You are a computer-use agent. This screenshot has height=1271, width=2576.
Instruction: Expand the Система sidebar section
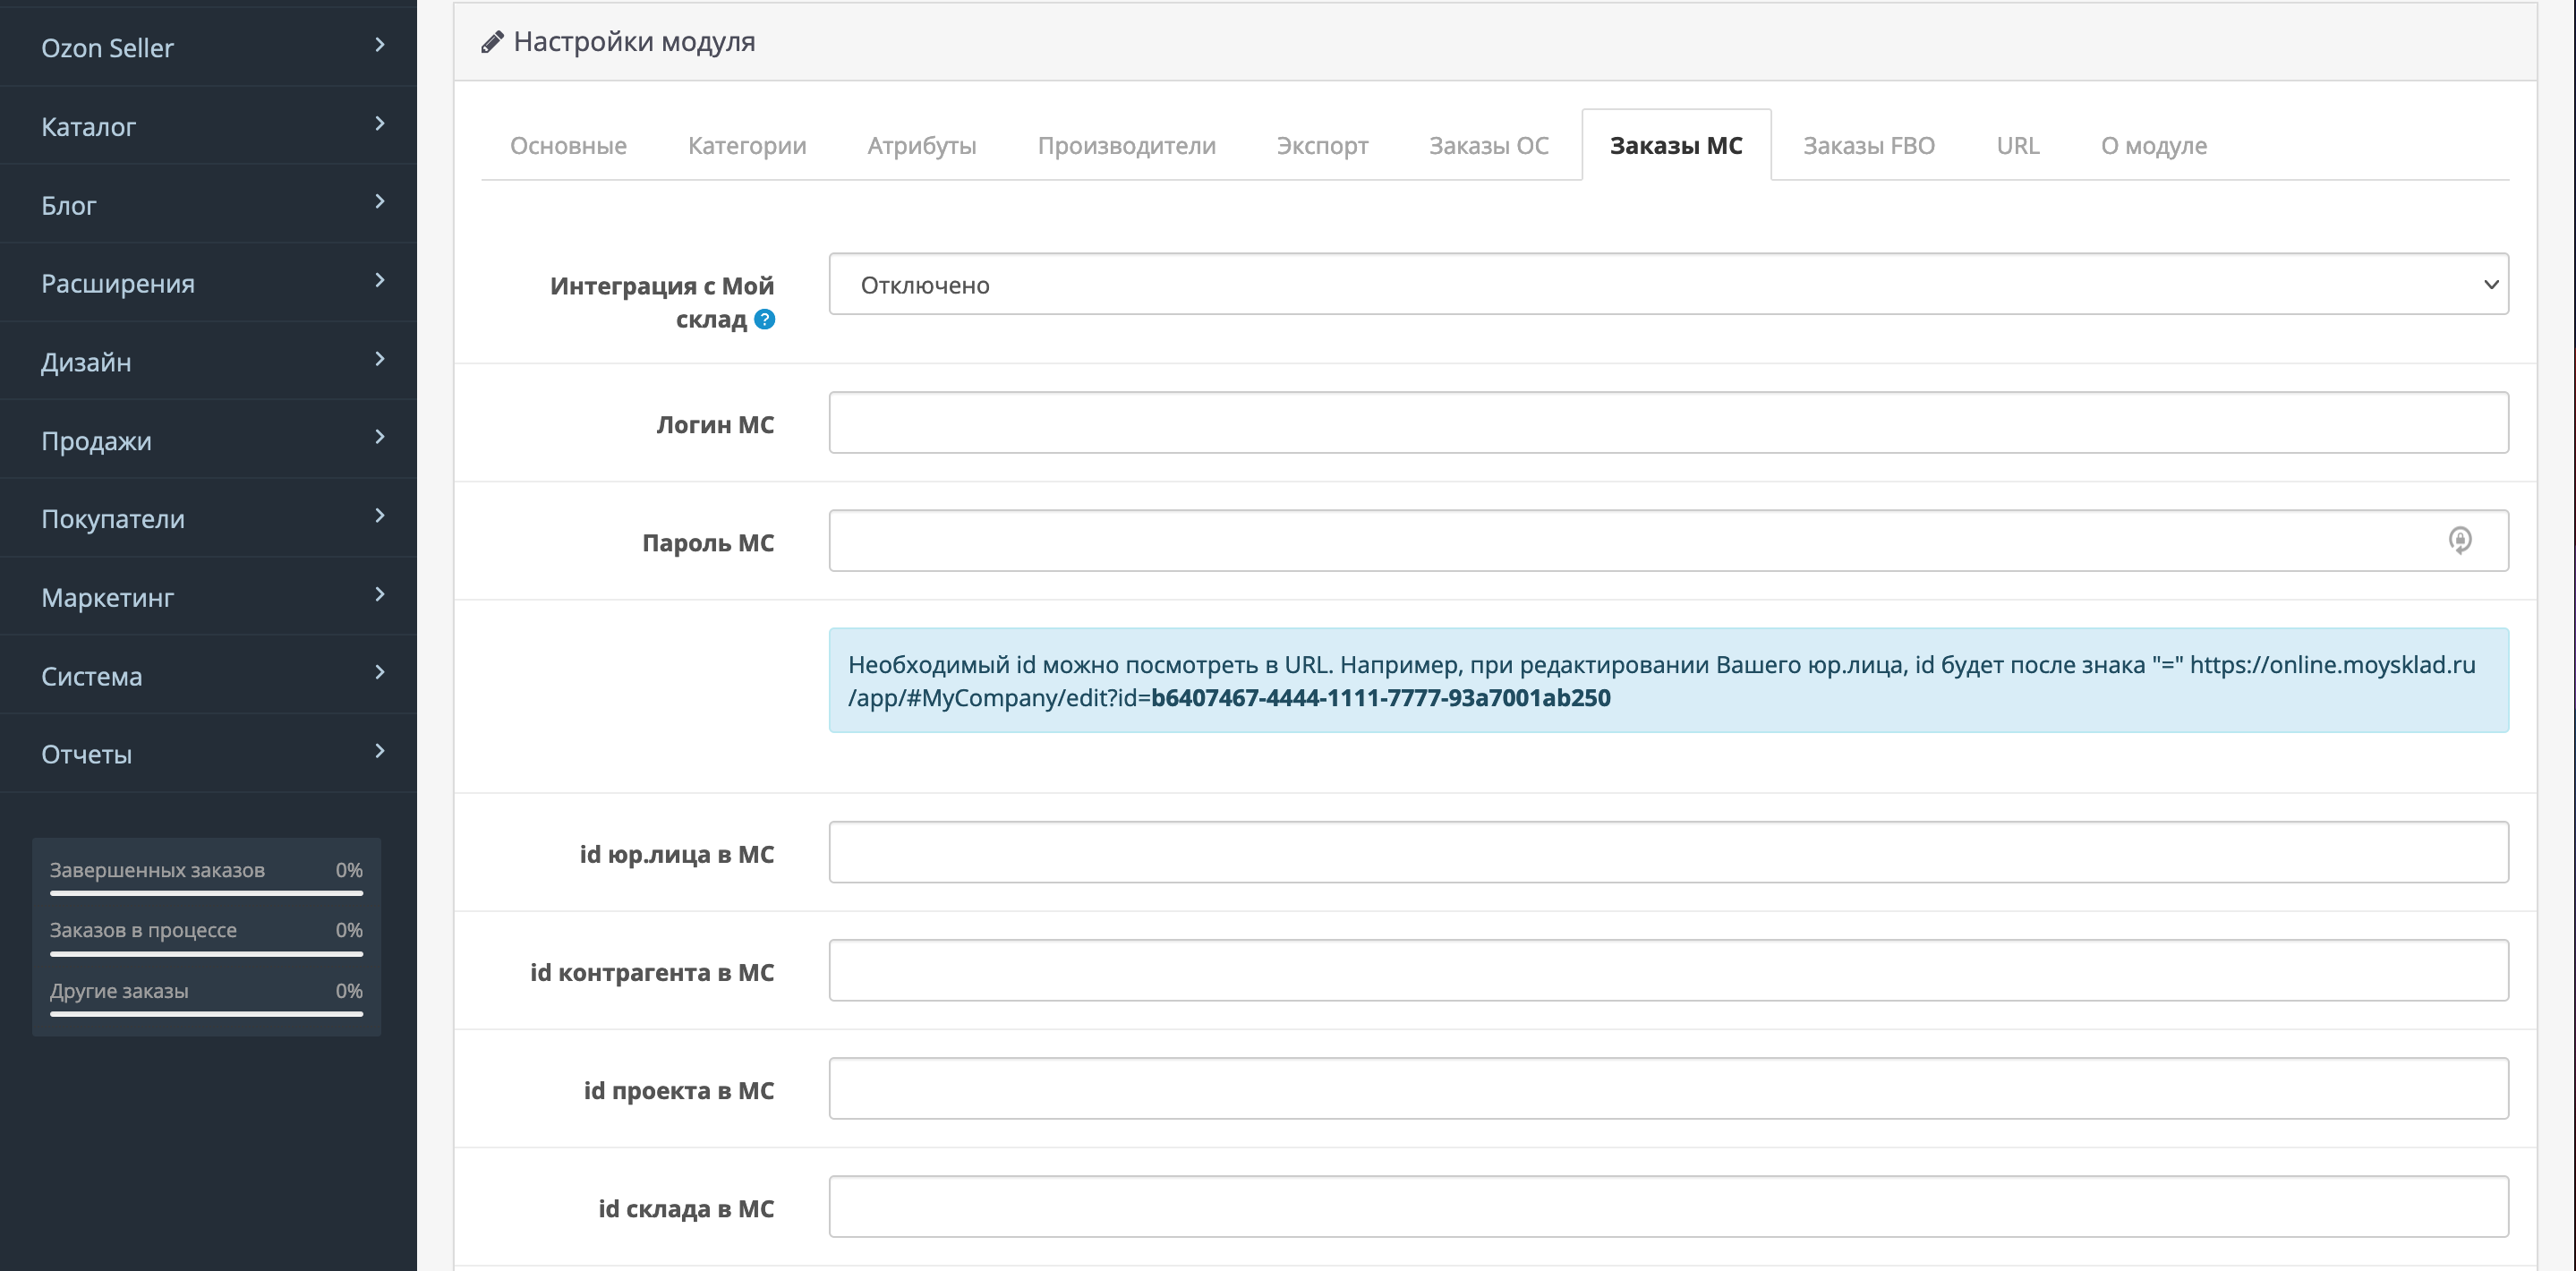point(208,675)
